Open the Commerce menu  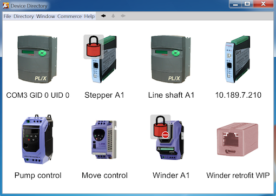[x=69, y=16]
